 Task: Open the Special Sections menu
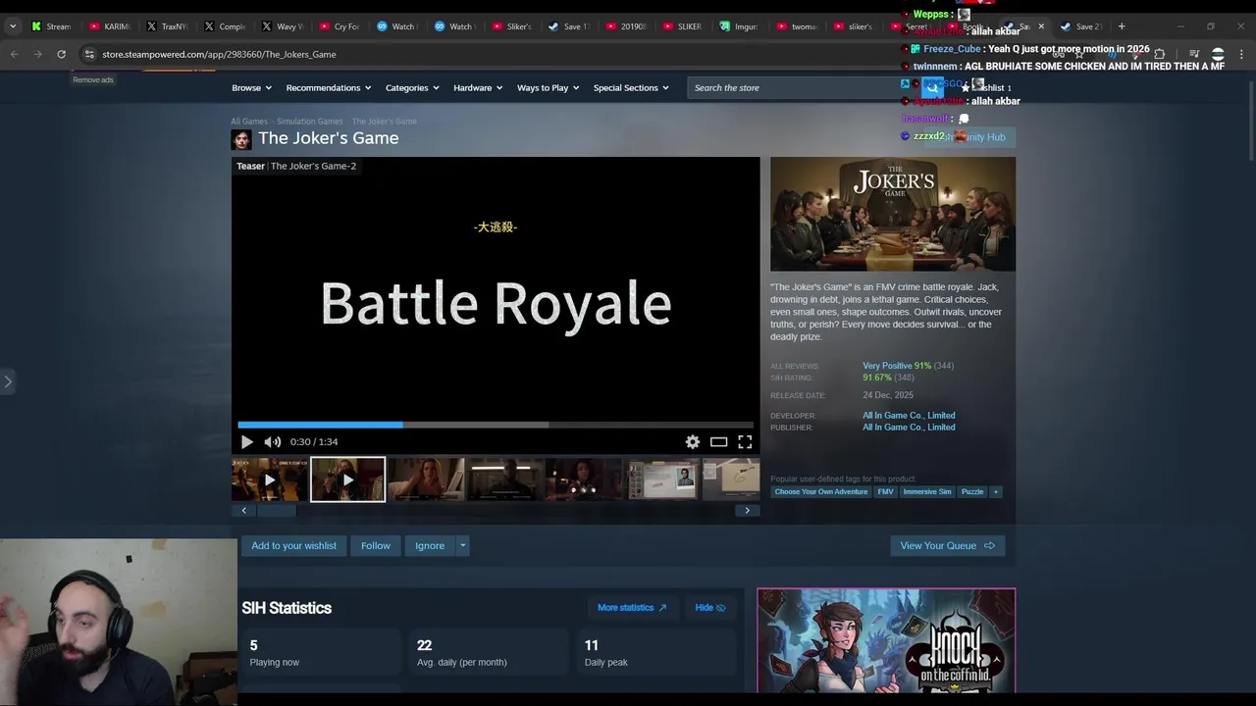(631, 88)
